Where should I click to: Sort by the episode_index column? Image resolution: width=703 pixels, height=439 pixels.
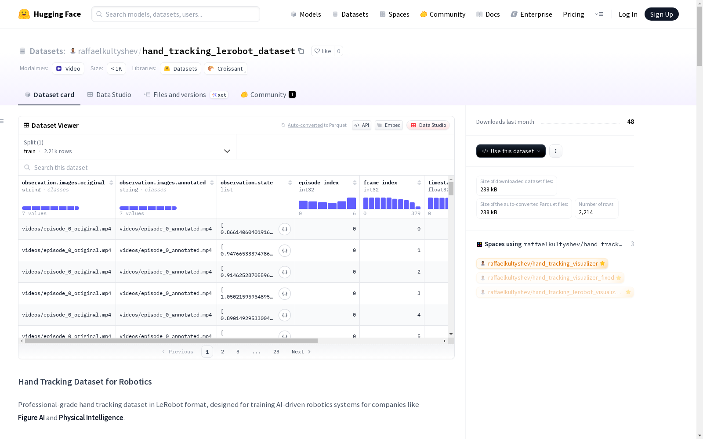tap(355, 183)
